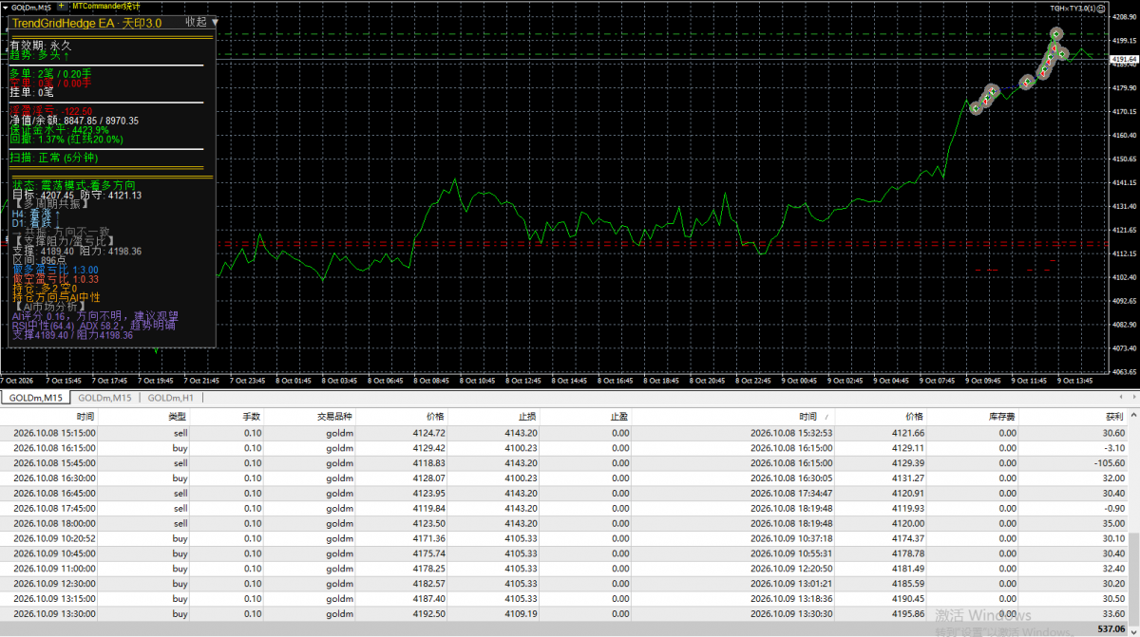Image resolution: width=1140 pixels, height=637 pixels.
Task: Click the open price 4124.72 cell
Action: pyautogui.click(x=429, y=433)
